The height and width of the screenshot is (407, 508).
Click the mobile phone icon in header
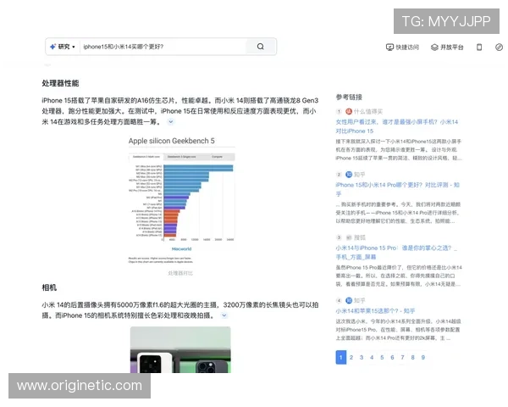click(x=479, y=47)
